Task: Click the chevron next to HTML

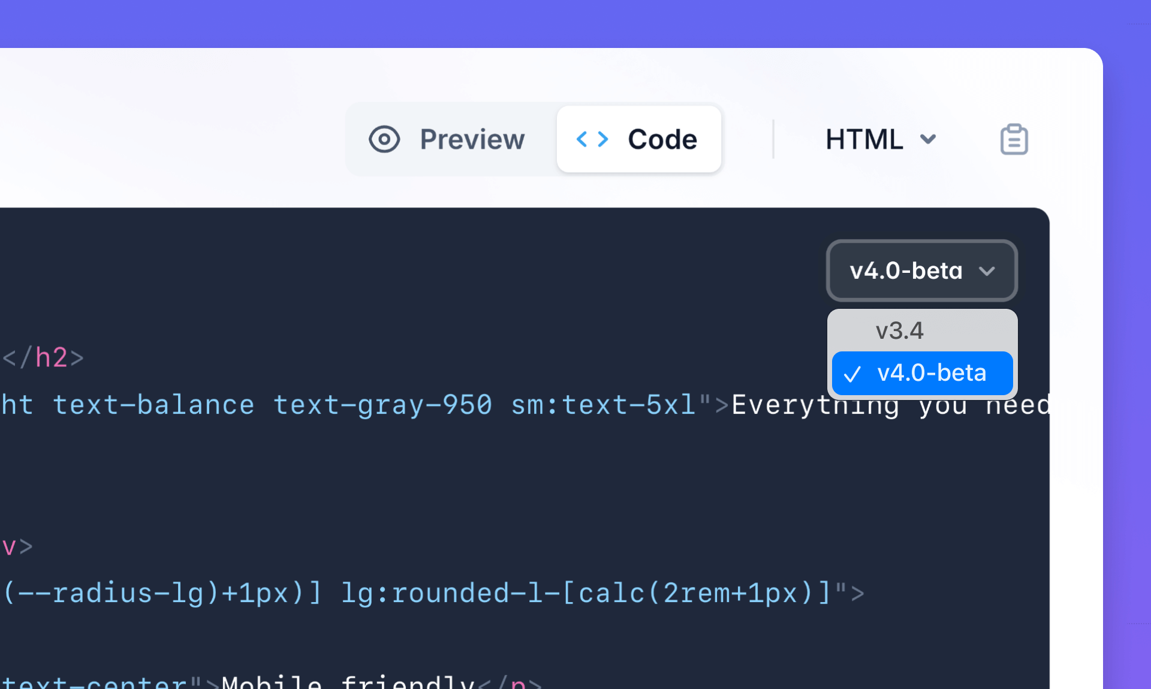Action: (x=927, y=140)
